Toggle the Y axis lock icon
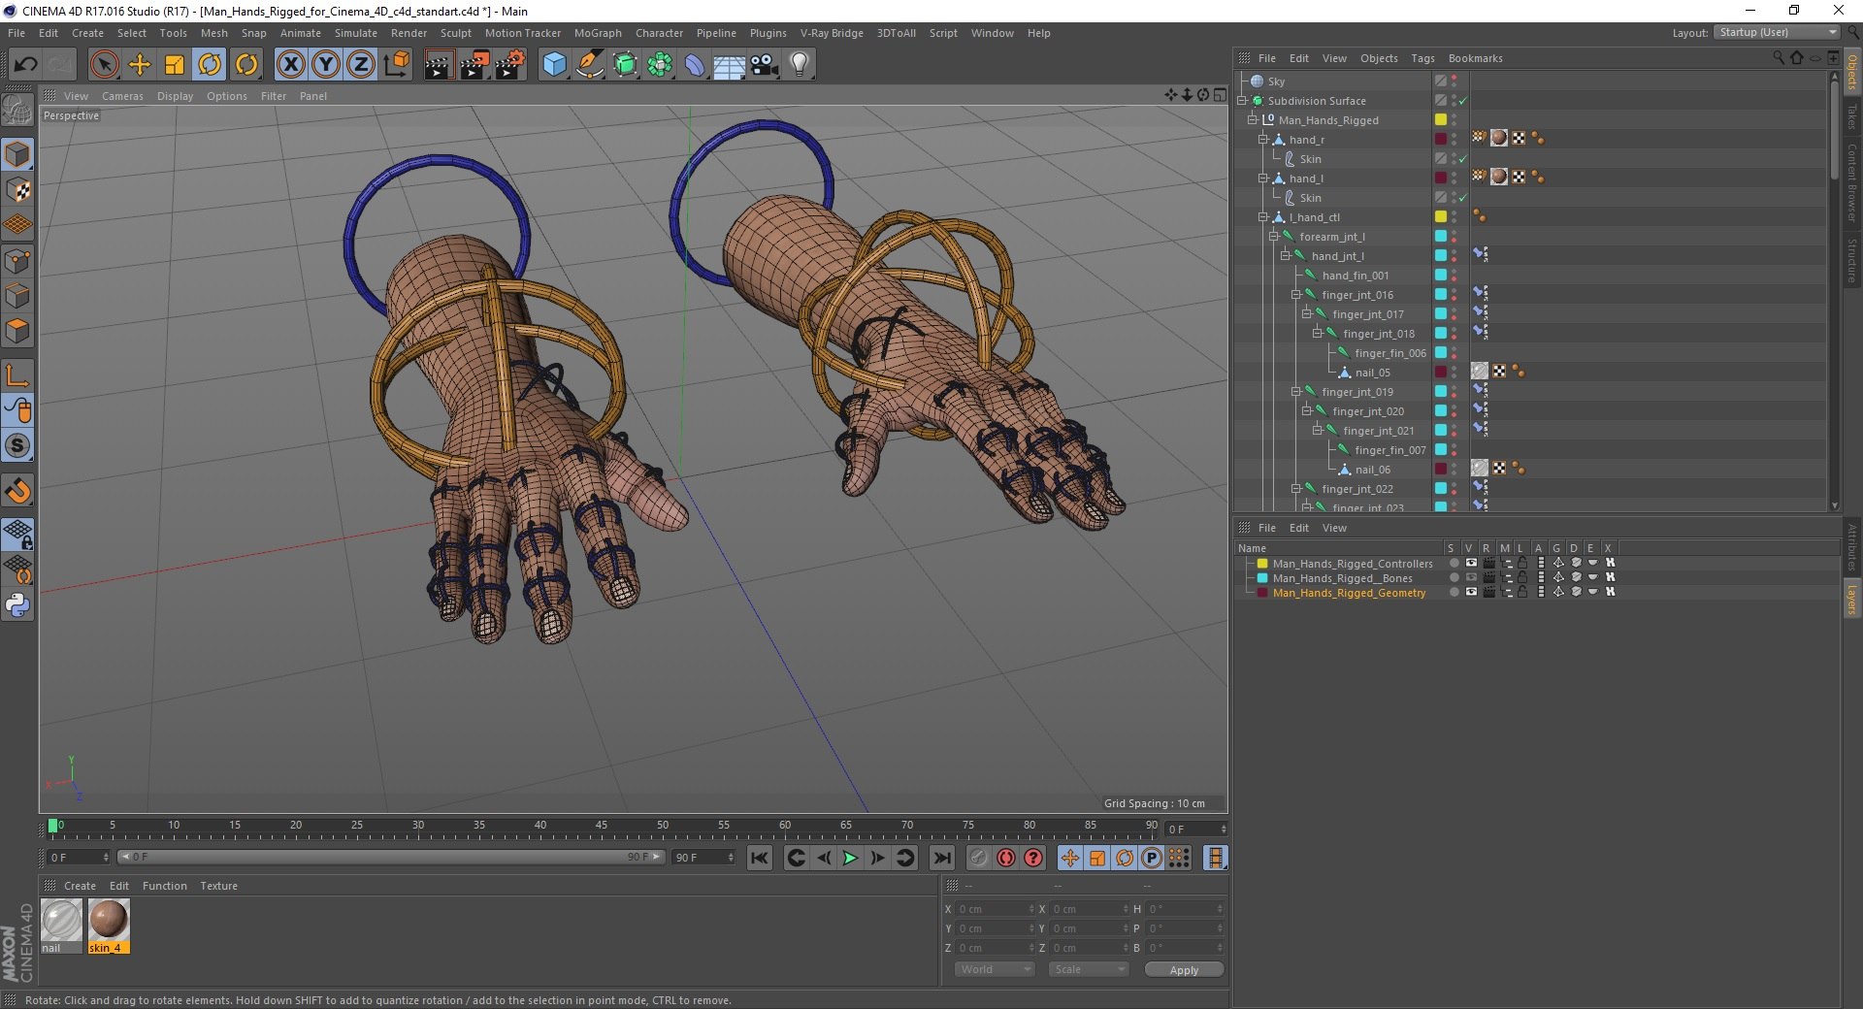The height and width of the screenshot is (1009, 1863). coord(326,65)
